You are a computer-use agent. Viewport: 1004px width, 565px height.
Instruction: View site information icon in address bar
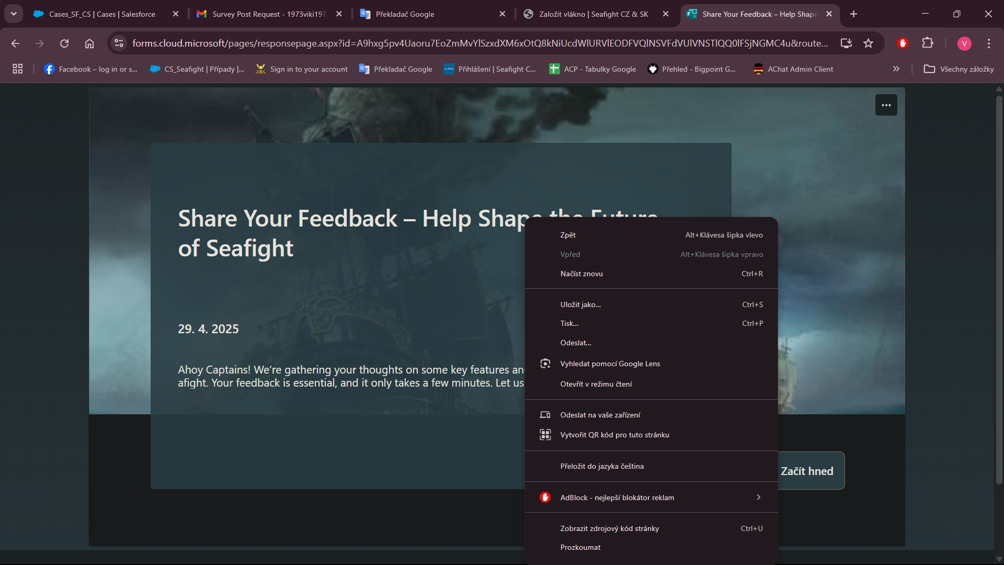[x=119, y=43]
